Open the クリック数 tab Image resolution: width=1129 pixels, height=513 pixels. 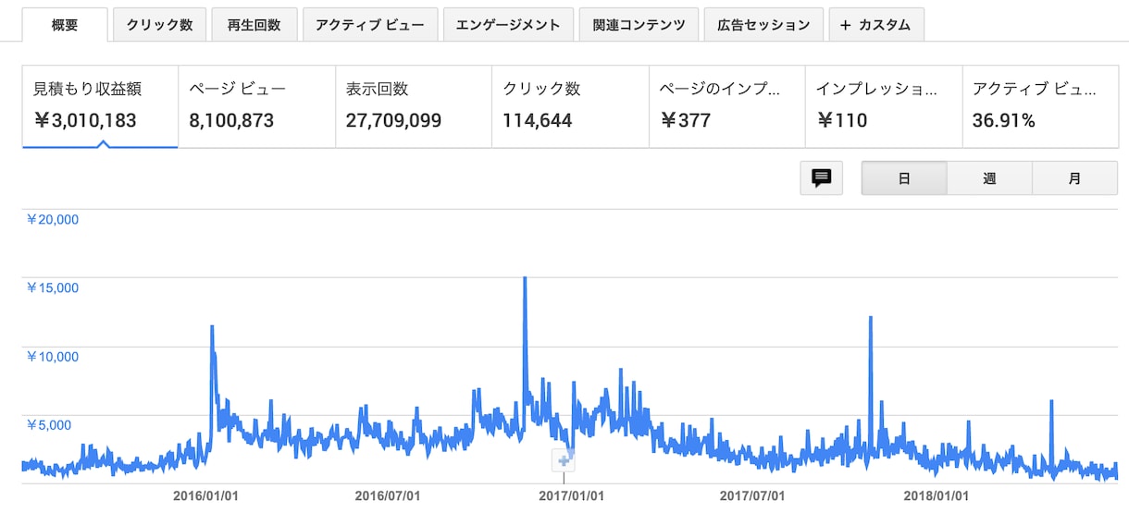pyautogui.click(x=159, y=25)
